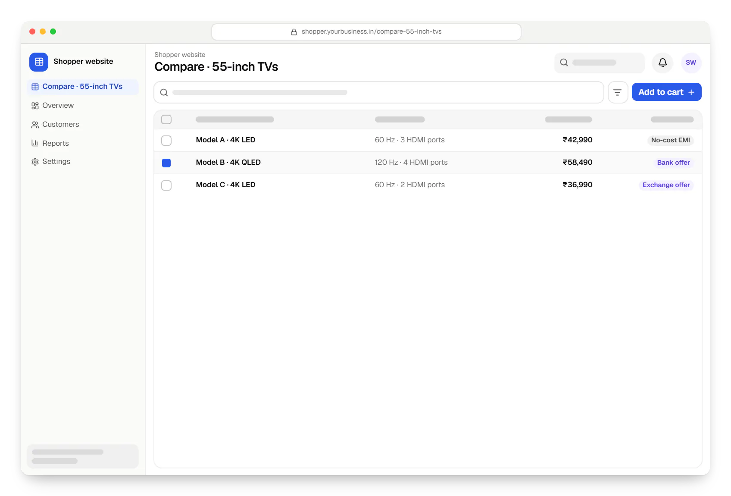Click the Customers people icon

tap(35, 125)
